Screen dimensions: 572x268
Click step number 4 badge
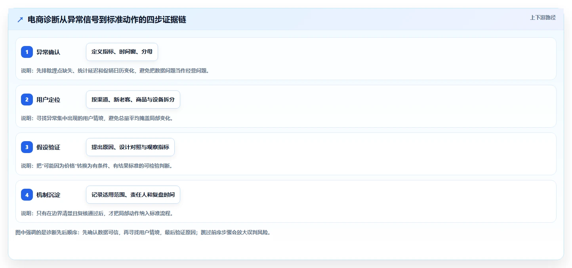(27, 195)
